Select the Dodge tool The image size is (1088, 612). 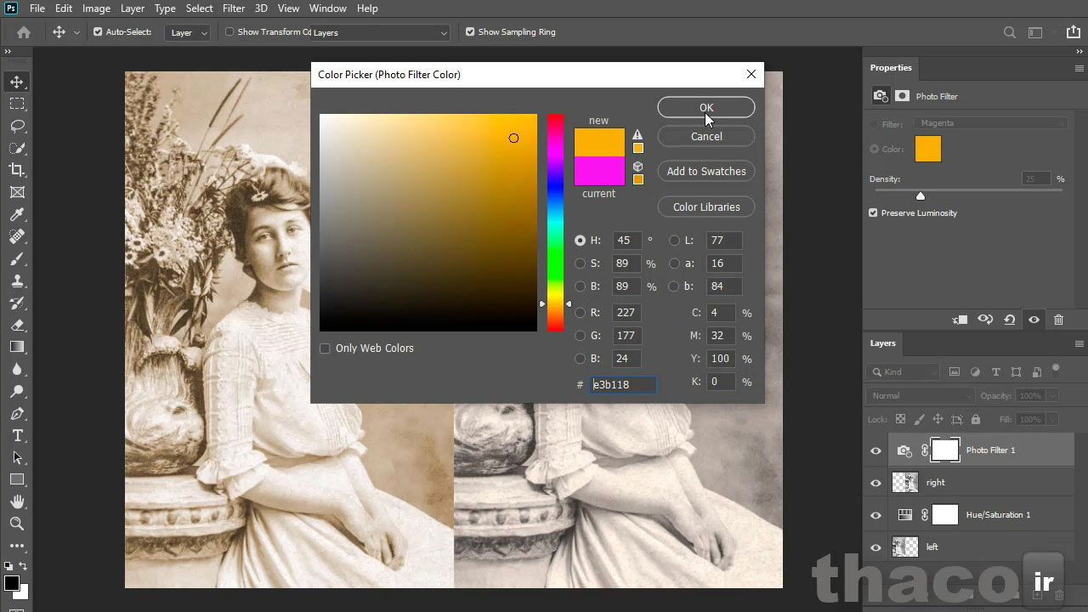[17, 391]
